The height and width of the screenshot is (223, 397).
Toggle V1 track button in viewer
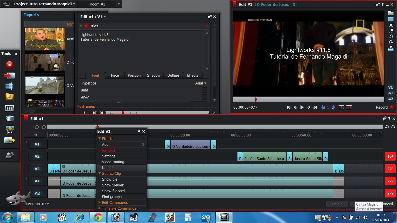click(x=391, y=87)
